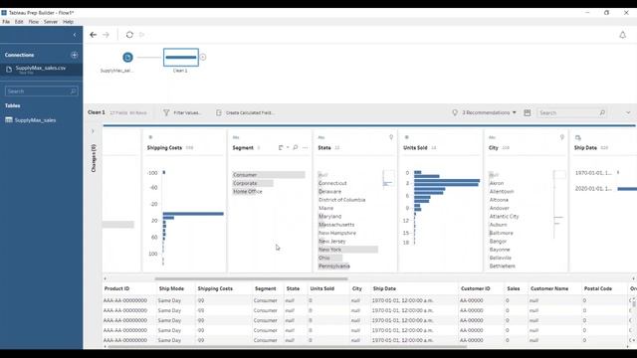Click the redo forward arrow
The width and height of the screenshot is (637, 358).
[x=106, y=35]
